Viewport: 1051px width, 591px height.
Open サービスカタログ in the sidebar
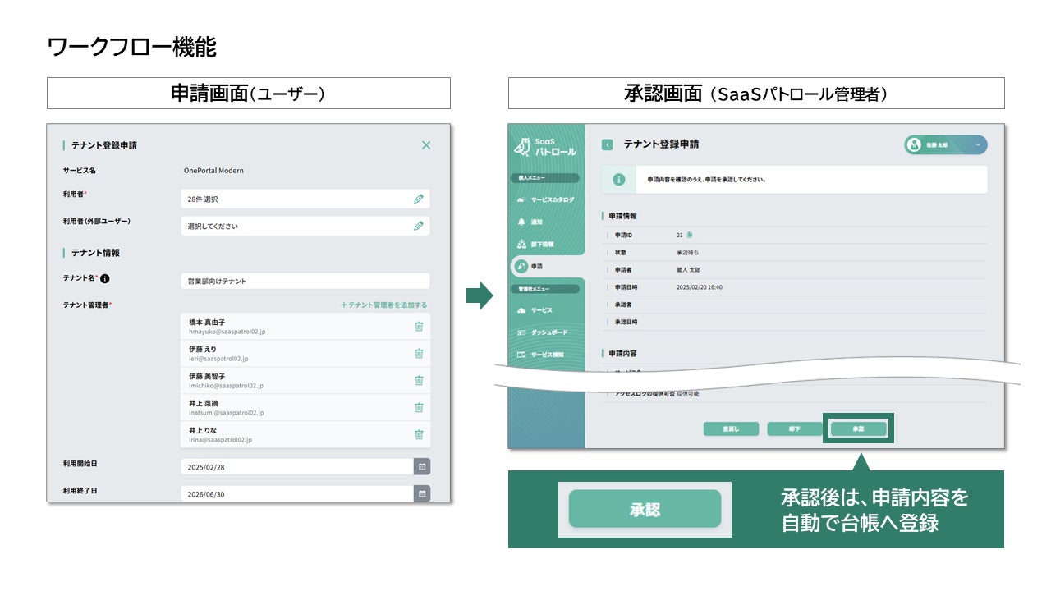tap(546, 200)
